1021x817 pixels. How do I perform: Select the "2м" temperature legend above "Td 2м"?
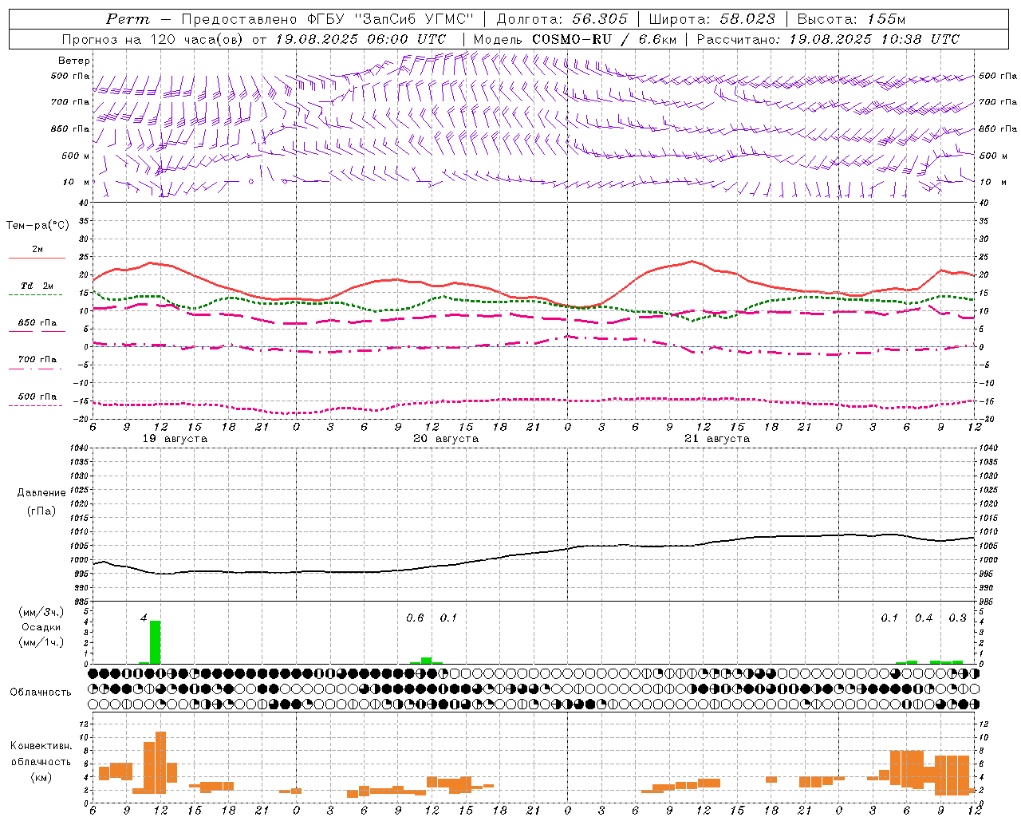37,249
